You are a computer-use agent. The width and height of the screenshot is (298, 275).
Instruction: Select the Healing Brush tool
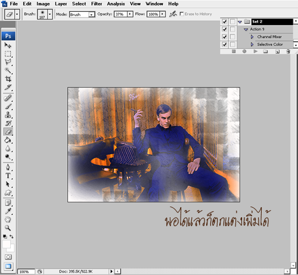[x=8, y=98]
